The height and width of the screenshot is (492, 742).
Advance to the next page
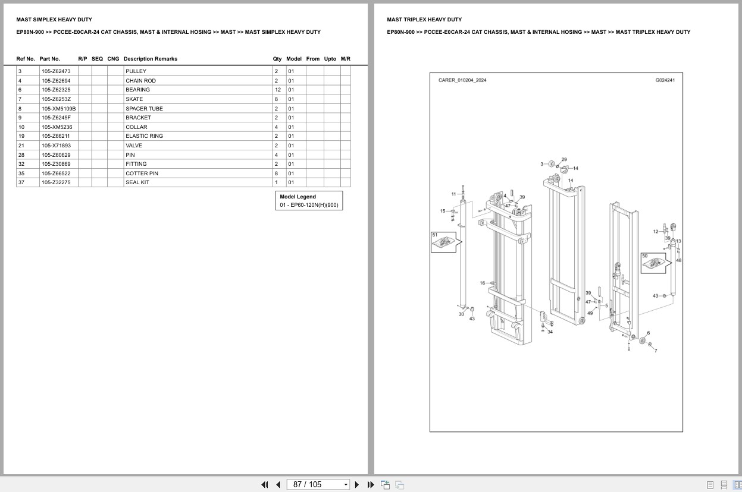pos(356,484)
